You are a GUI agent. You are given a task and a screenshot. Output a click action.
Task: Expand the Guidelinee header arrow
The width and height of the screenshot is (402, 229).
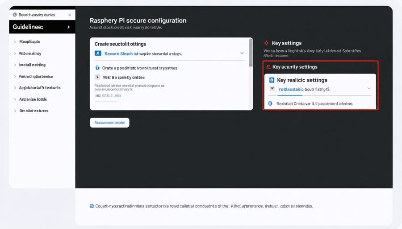pyautogui.click(x=68, y=27)
